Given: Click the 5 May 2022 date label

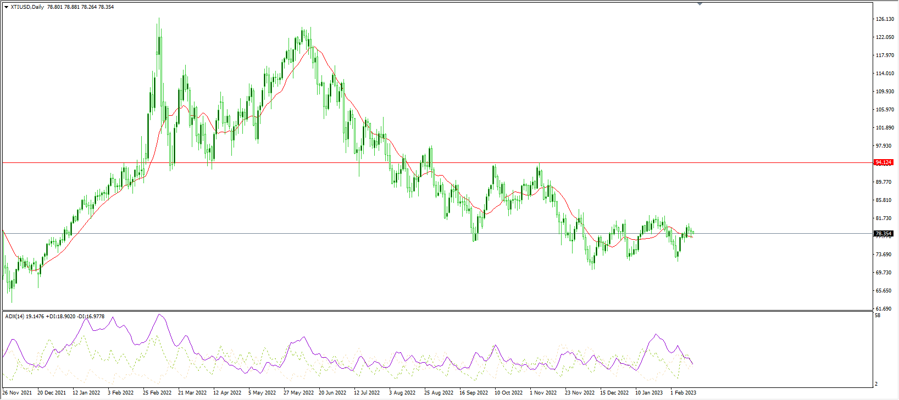Looking at the screenshot, I should 262,393.
